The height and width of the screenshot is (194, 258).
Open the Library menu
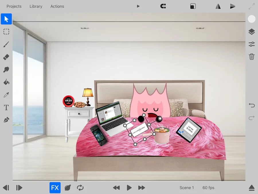(36, 6)
